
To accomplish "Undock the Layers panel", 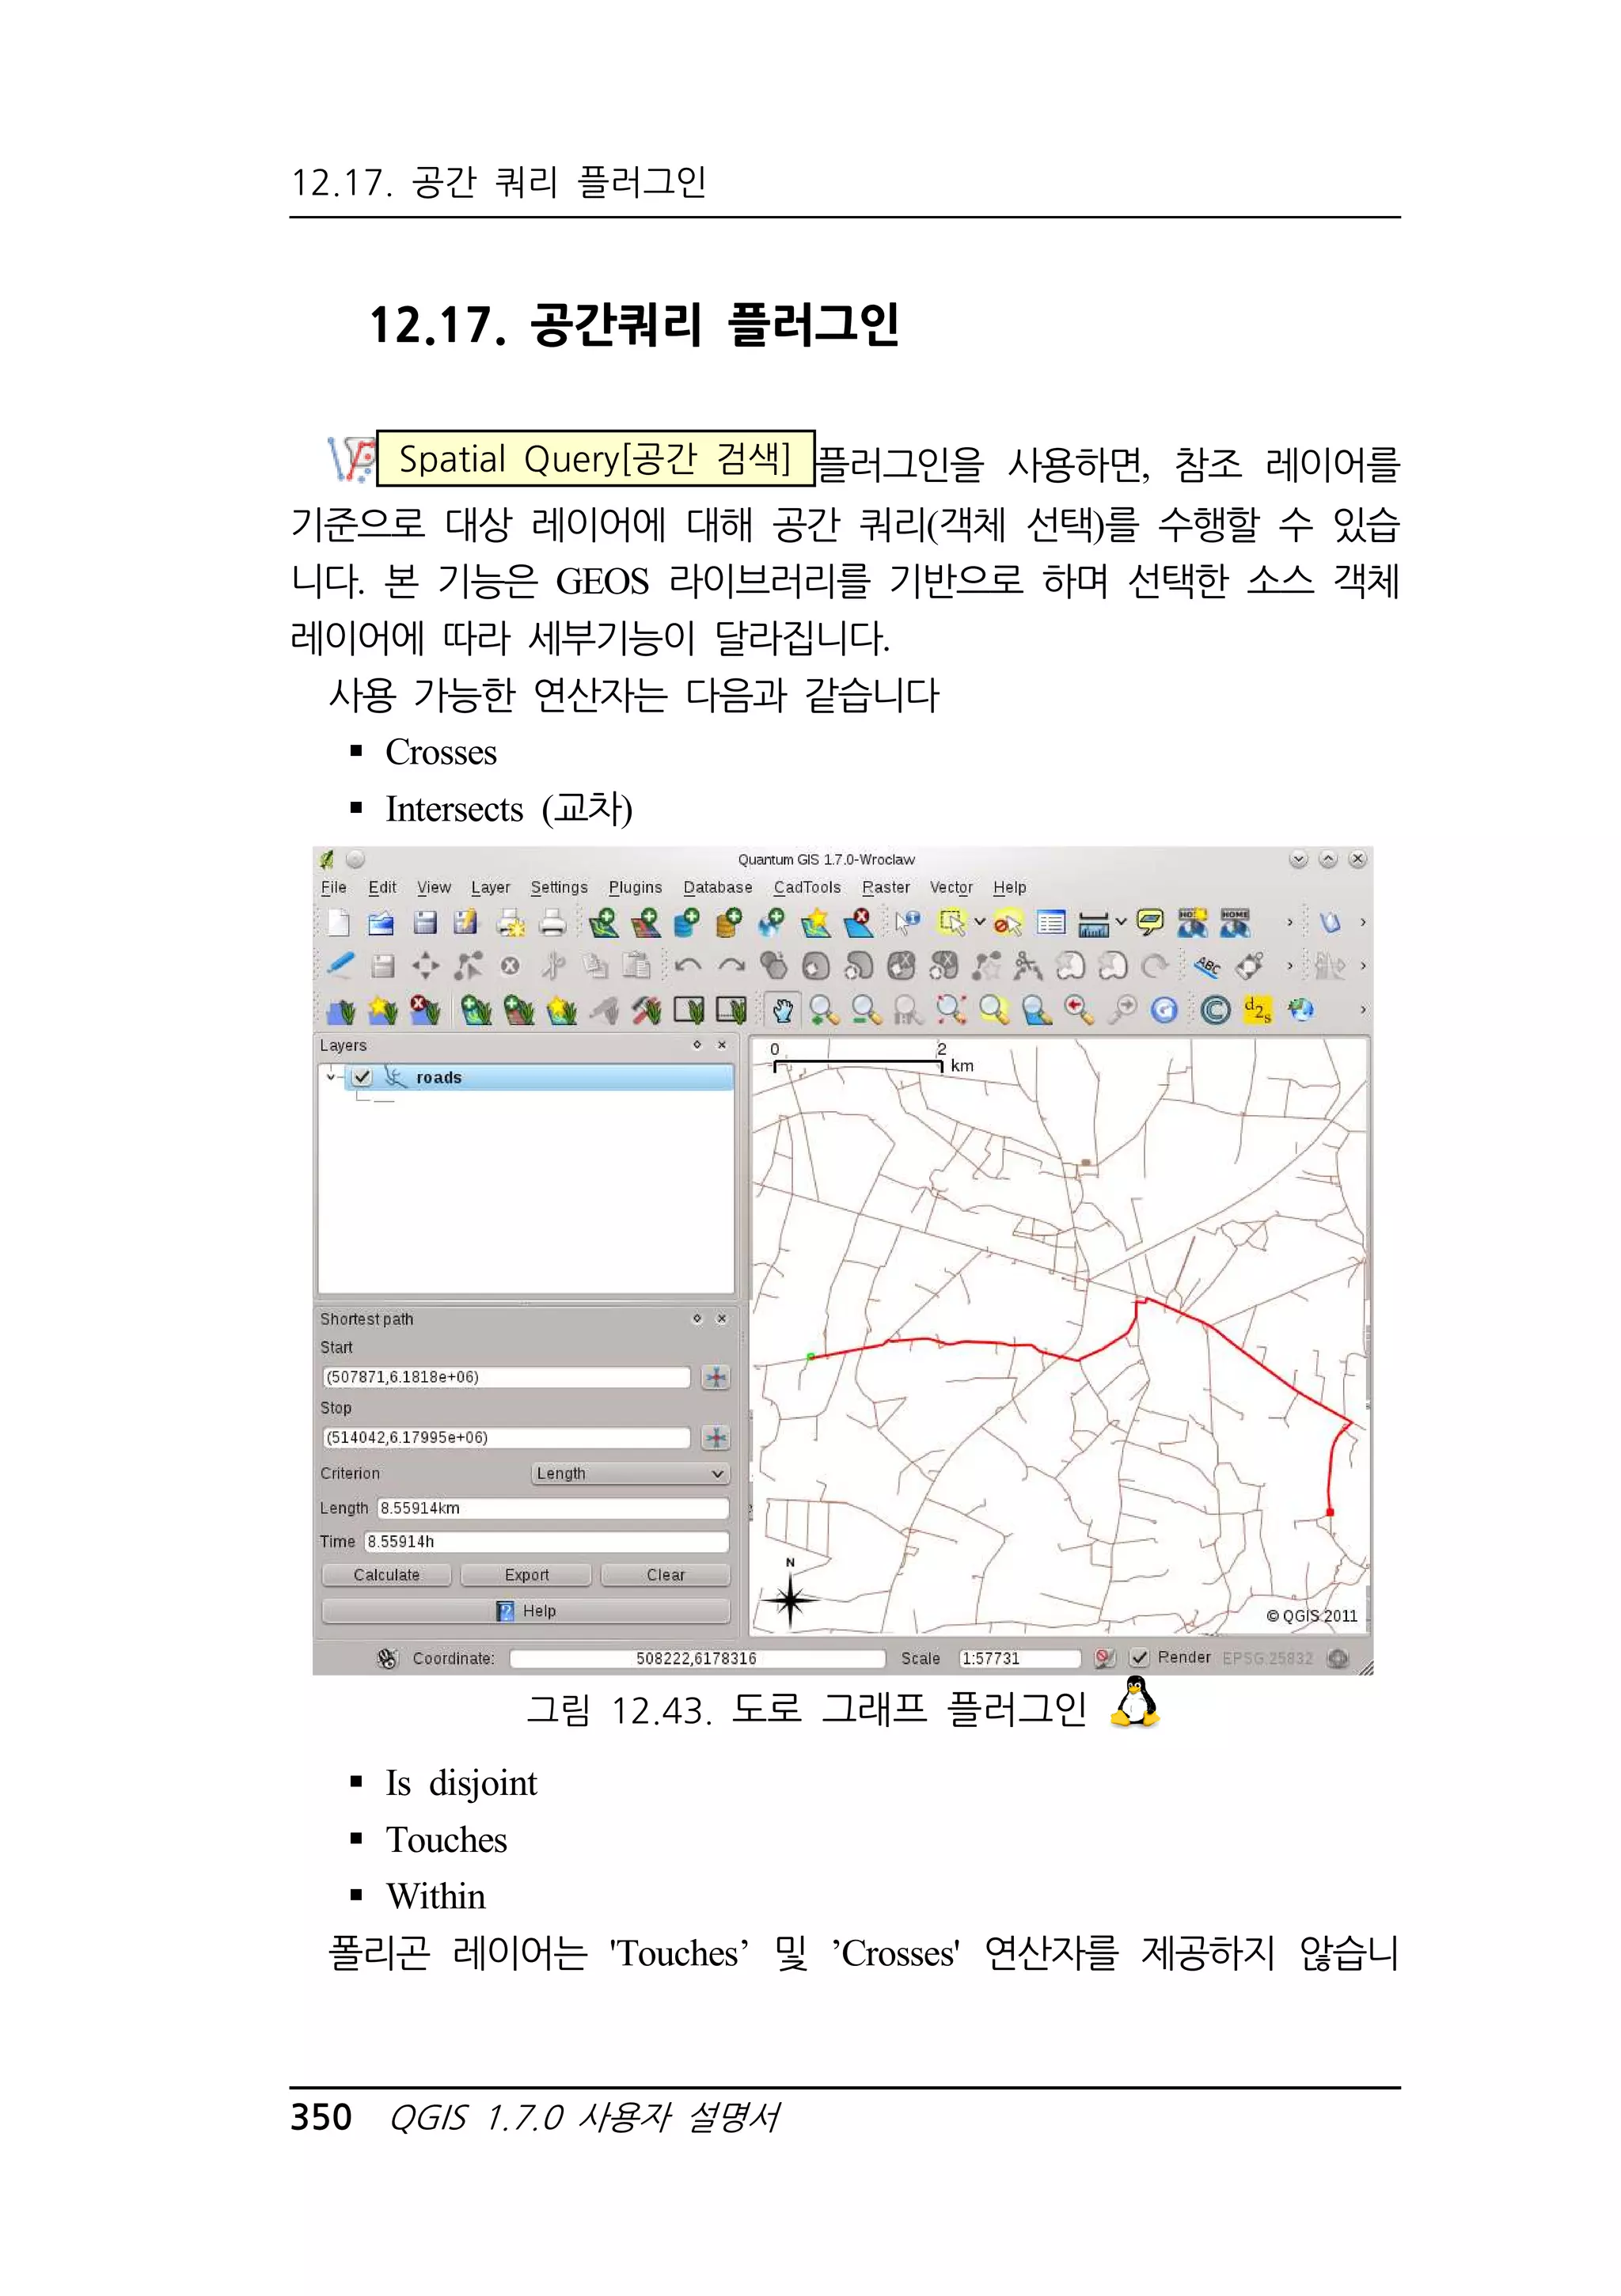I will 697,1044.
